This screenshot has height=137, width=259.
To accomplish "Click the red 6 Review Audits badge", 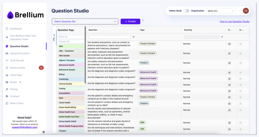I will click(41, 68).
